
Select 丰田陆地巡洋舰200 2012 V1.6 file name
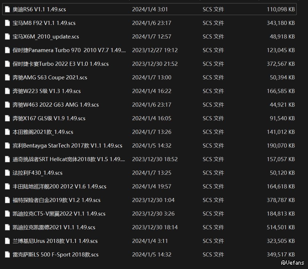(59, 187)
